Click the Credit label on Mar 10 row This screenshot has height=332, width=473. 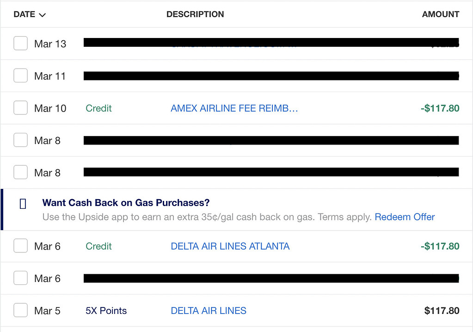99,108
